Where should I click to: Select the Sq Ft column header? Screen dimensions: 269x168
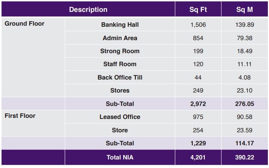point(198,10)
